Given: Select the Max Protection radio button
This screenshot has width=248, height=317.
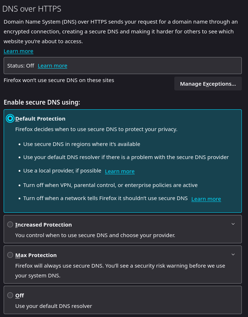Looking at the screenshot, I should [x=10, y=255].
